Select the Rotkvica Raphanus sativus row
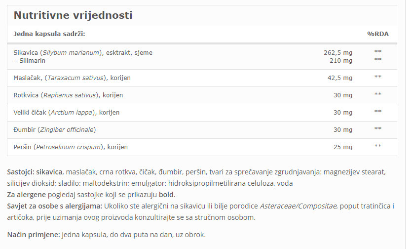Screen dimensions: 413x249 202,95
